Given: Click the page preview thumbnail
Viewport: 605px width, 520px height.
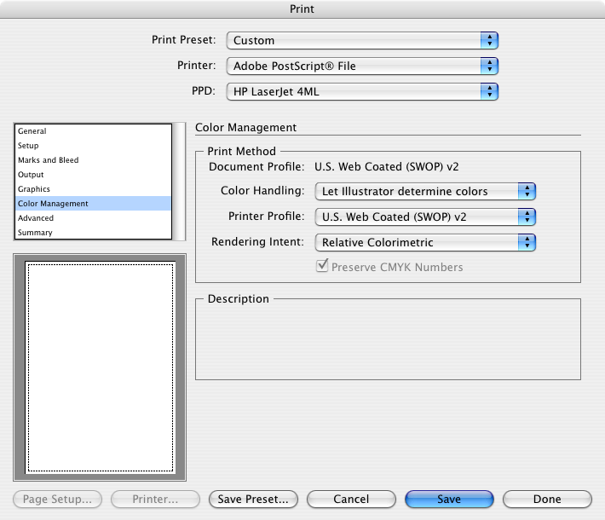Looking at the screenshot, I should point(100,367).
